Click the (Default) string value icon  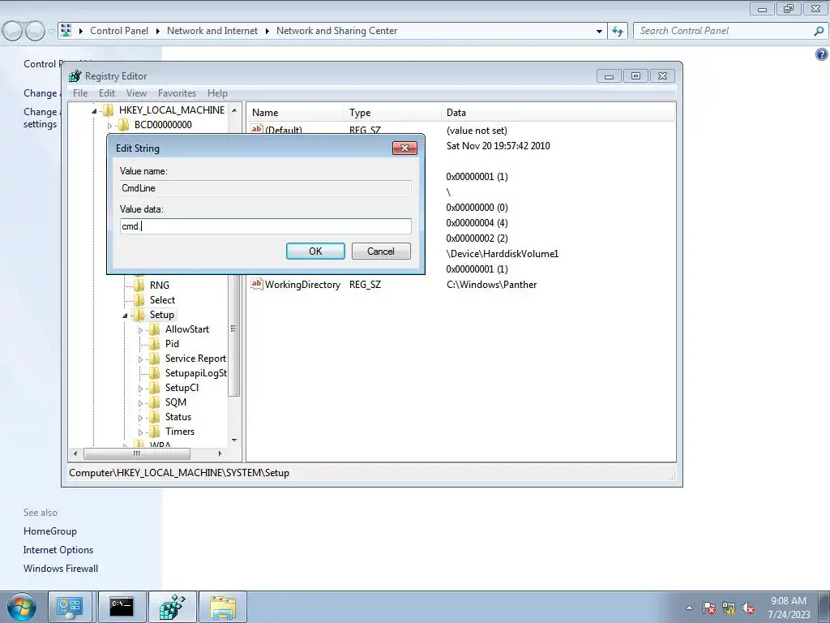(257, 129)
